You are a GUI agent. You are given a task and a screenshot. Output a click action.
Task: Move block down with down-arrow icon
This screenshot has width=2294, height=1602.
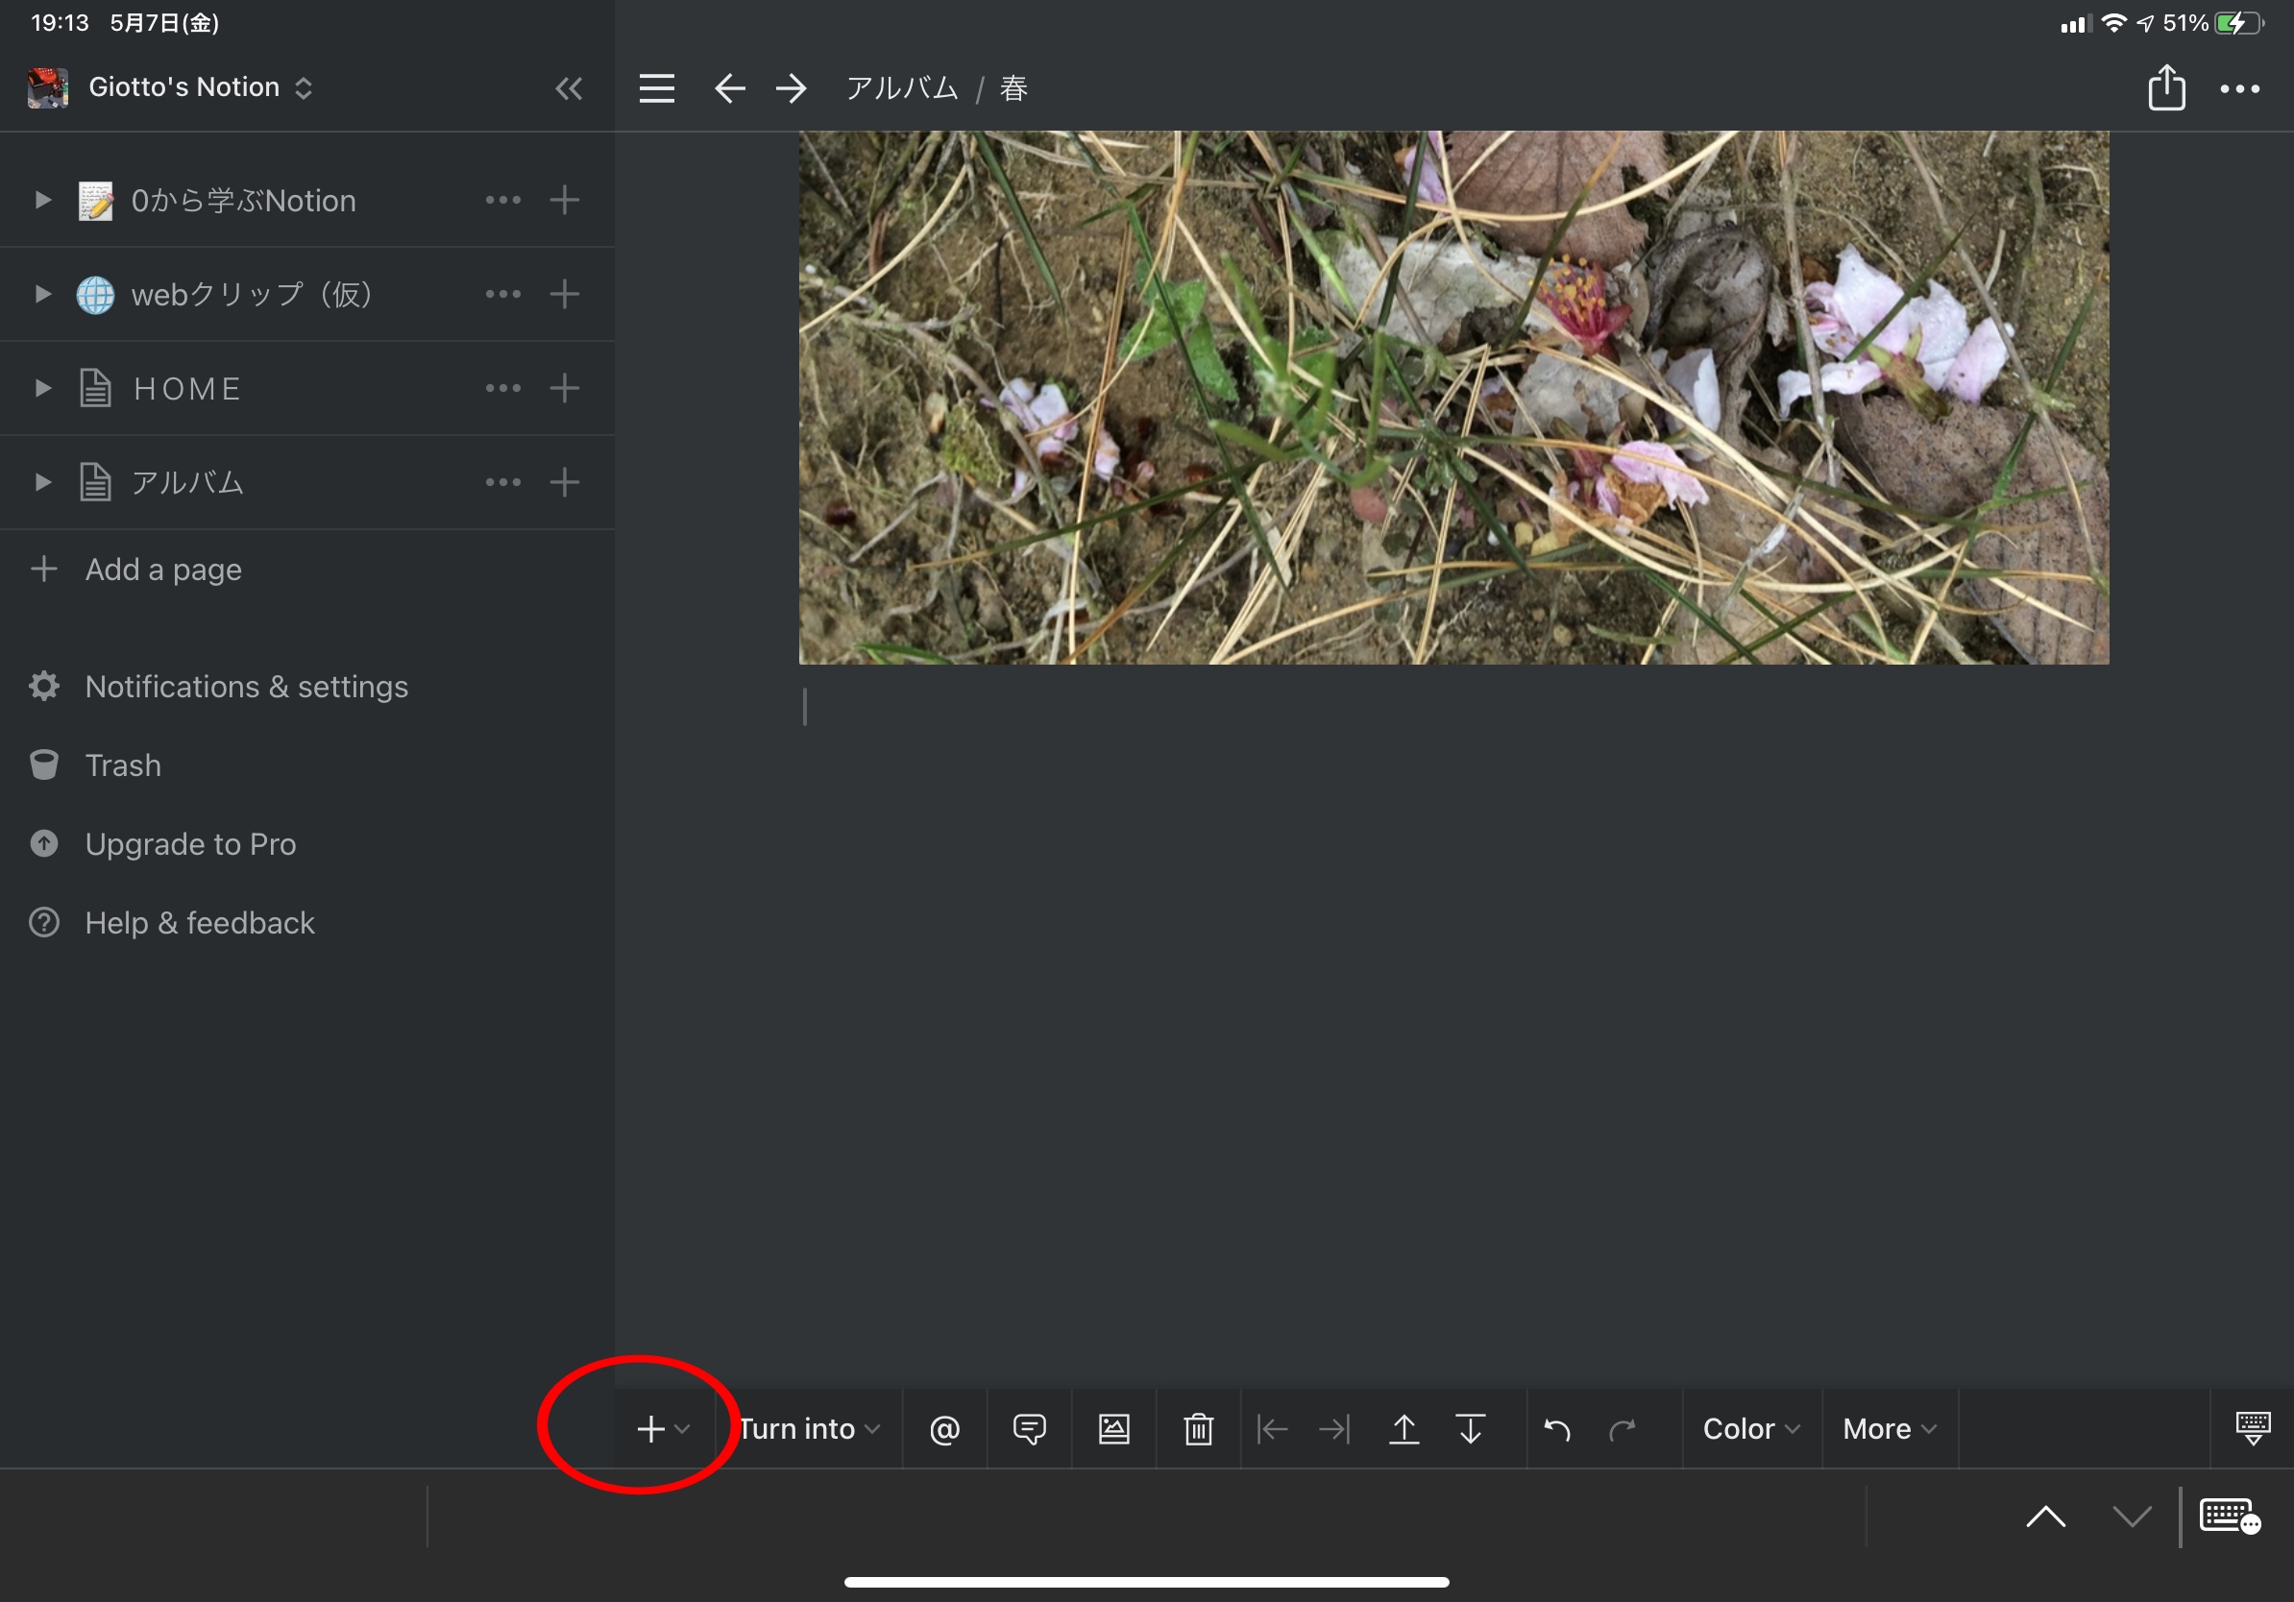tap(1470, 1429)
